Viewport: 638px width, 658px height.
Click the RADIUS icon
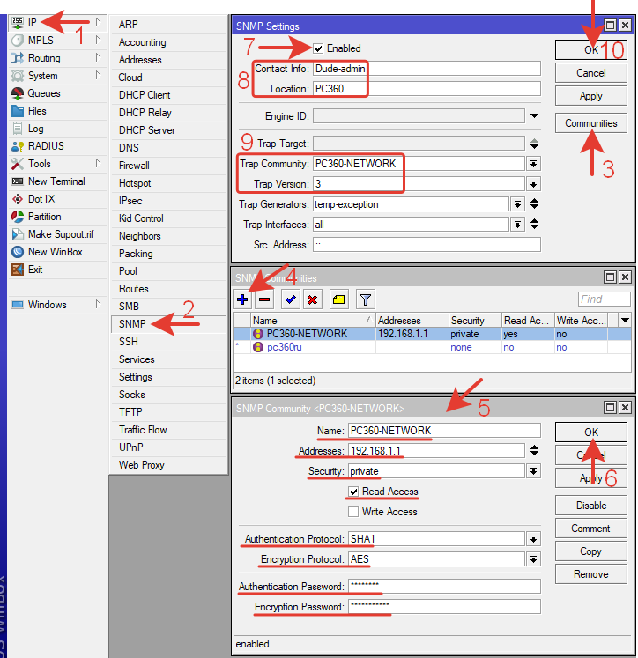(x=18, y=146)
